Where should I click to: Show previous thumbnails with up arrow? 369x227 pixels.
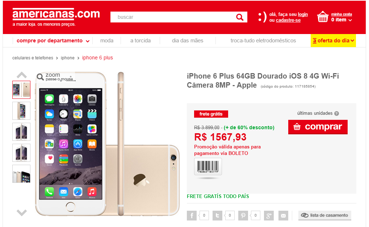22,75
